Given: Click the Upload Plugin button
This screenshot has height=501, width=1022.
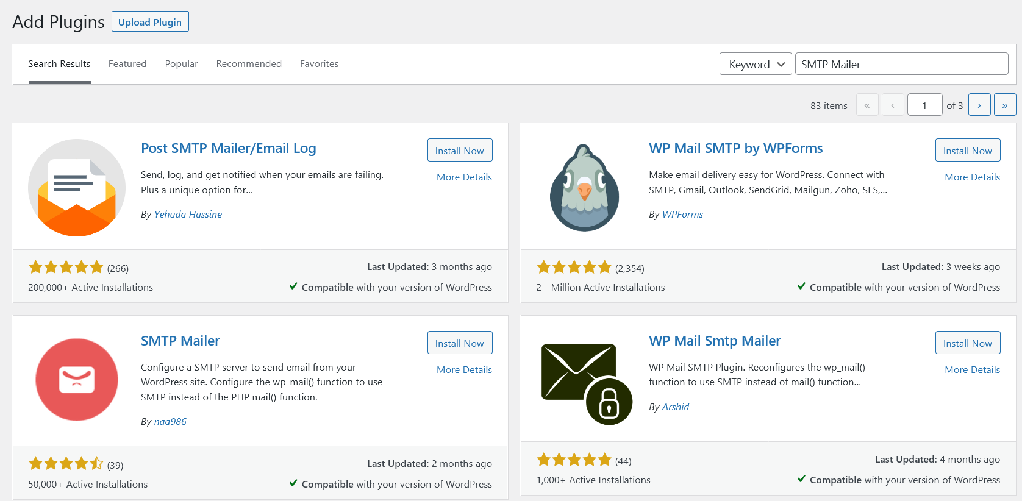Looking at the screenshot, I should (150, 21).
